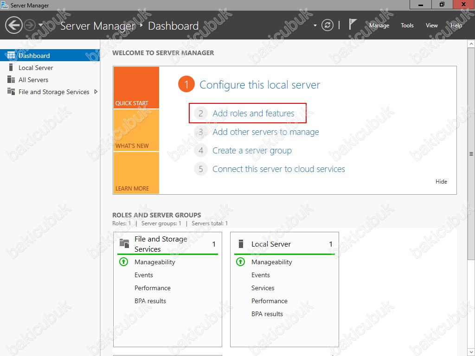Click the scrollbar up arrow

tap(471, 44)
